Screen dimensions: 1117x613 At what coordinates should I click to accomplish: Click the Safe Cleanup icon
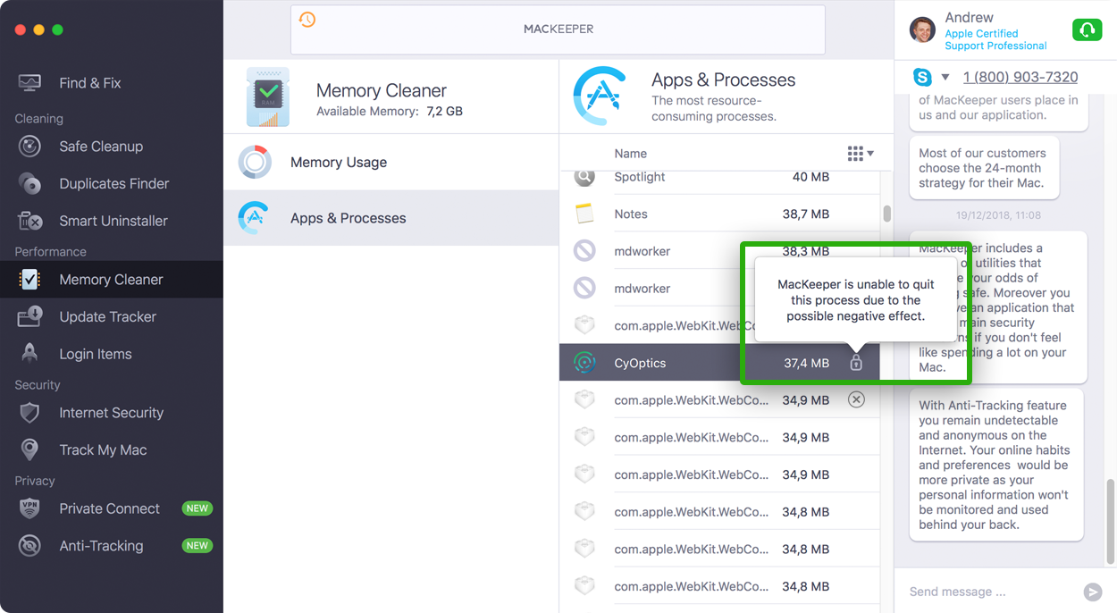coord(29,147)
